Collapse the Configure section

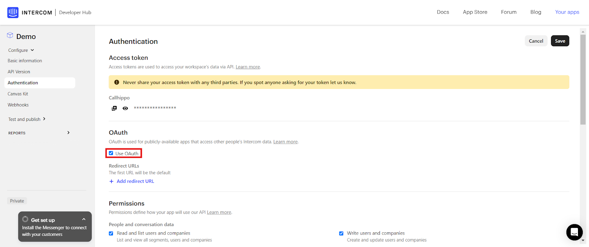click(x=21, y=50)
